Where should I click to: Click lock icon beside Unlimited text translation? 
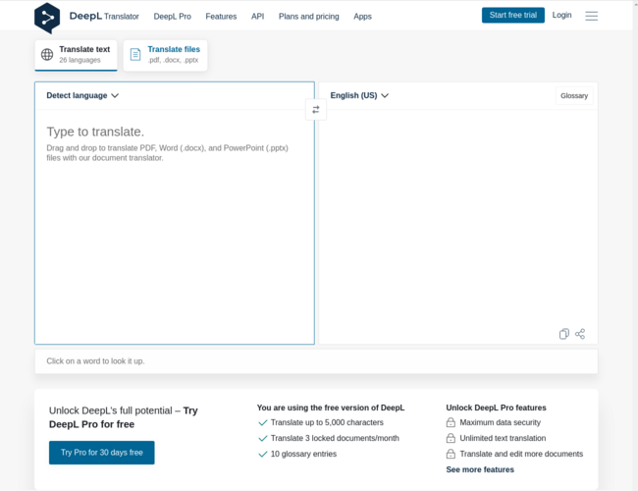click(451, 438)
